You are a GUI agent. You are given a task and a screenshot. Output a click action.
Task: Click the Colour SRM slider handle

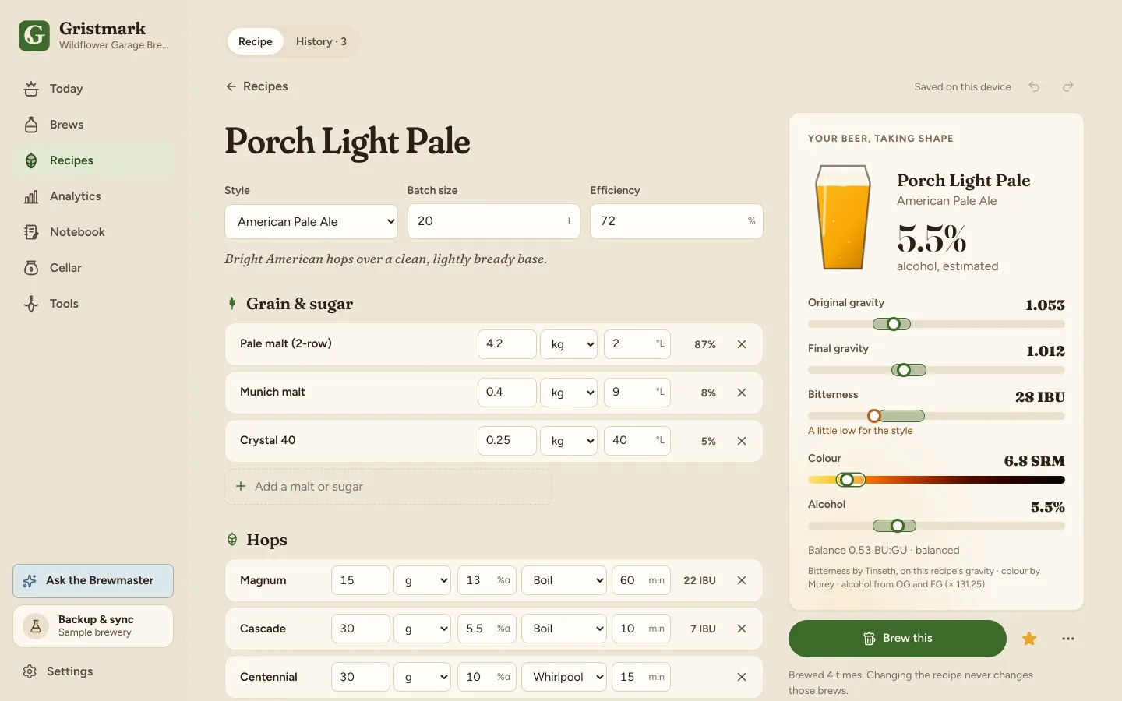point(847,480)
